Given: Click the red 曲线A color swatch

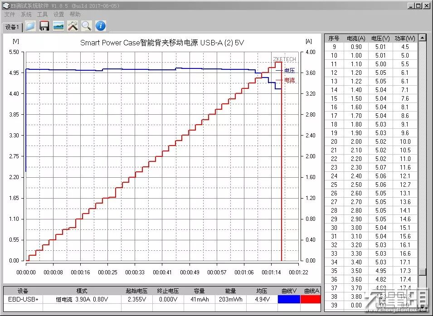Looking at the screenshot, I should click(x=311, y=299).
